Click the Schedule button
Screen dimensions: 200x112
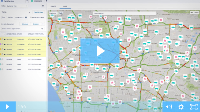tap(25, 24)
